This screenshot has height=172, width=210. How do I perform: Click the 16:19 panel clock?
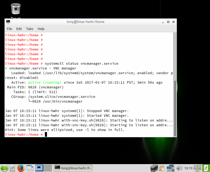188,168
